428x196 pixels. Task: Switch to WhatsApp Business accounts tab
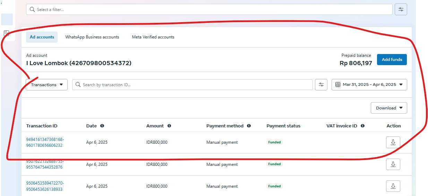[92, 37]
